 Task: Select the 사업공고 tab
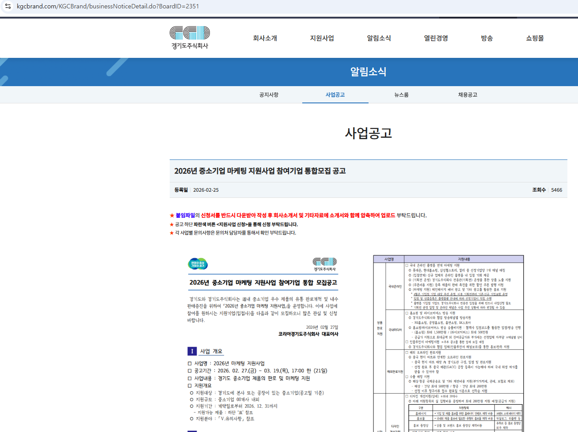click(x=335, y=95)
